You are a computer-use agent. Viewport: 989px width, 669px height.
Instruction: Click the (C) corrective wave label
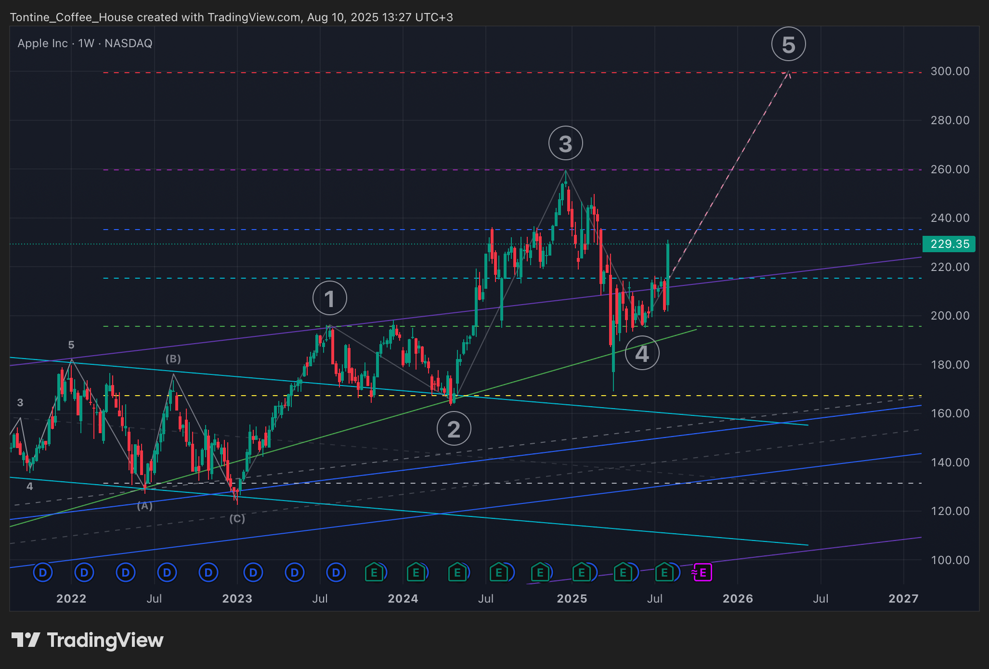pyautogui.click(x=237, y=519)
